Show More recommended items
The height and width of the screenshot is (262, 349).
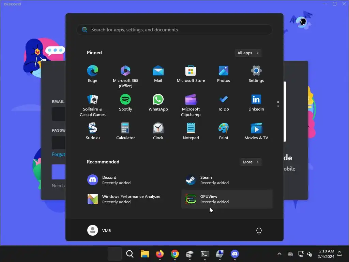[x=251, y=162]
